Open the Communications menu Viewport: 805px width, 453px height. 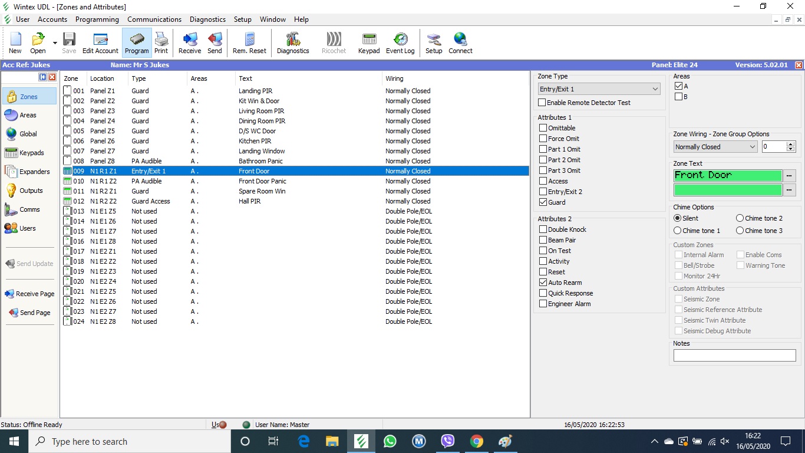(154, 19)
